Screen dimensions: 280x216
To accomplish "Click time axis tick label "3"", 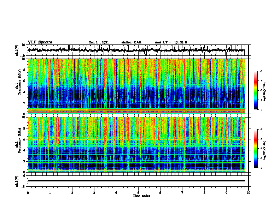I will [94, 193].
